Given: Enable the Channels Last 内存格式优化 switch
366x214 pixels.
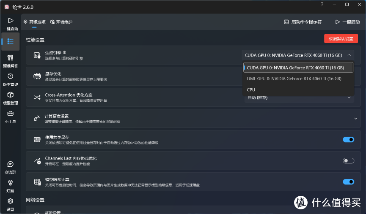Looking at the screenshot, I should point(349,161).
